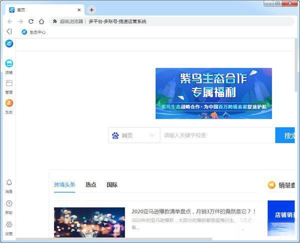Focus the keyword search field
The image size is (300, 243).
click(217, 135)
